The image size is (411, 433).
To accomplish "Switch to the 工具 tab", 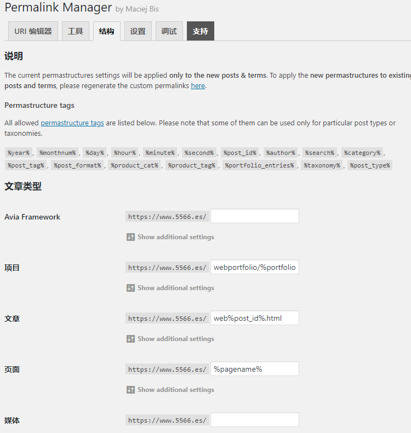I will pyautogui.click(x=76, y=31).
